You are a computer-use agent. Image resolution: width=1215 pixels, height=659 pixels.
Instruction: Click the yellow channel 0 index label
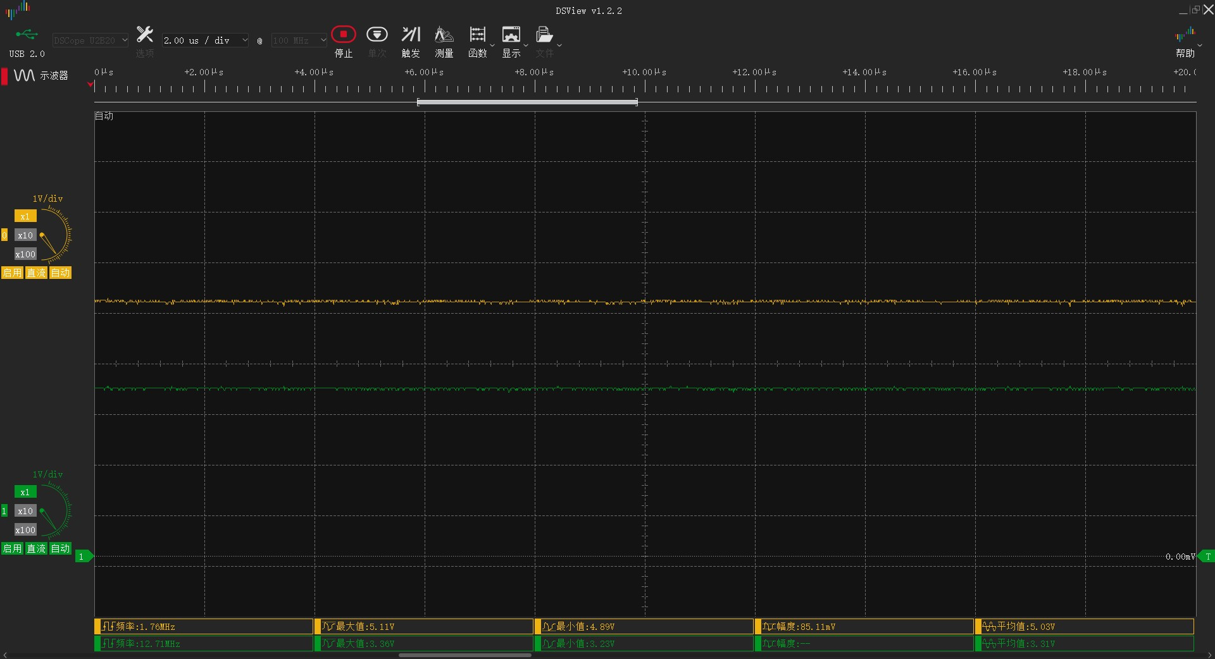point(4,235)
